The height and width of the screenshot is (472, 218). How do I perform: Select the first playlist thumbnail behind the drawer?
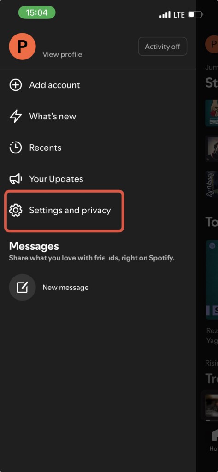pos(212,113)
